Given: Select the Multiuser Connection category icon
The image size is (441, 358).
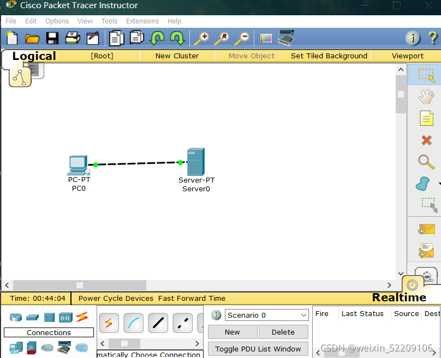Looking at the screenshot, I should [x=81, y=348].
